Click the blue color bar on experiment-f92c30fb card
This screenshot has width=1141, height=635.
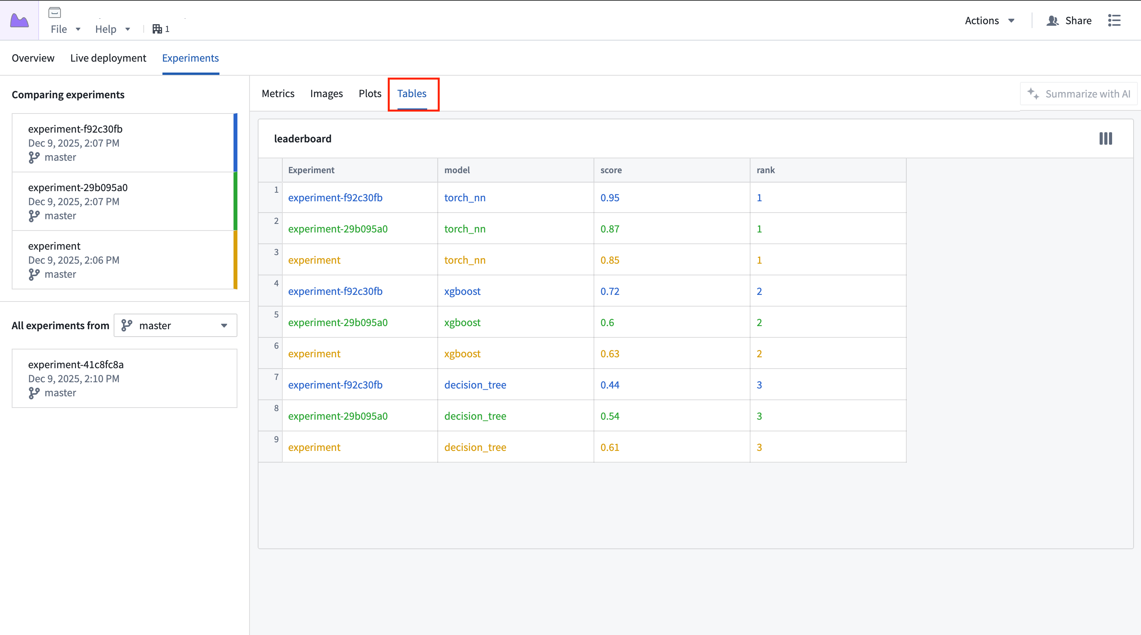pyautogui.click(x=235, y=142)
